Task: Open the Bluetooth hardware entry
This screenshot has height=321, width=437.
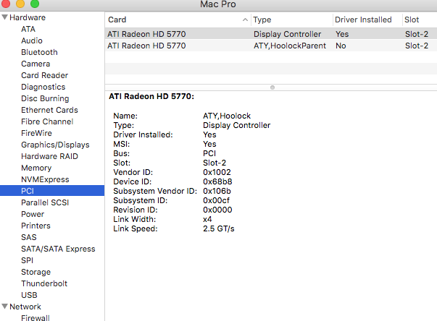Action: click(x=39, y=52)
